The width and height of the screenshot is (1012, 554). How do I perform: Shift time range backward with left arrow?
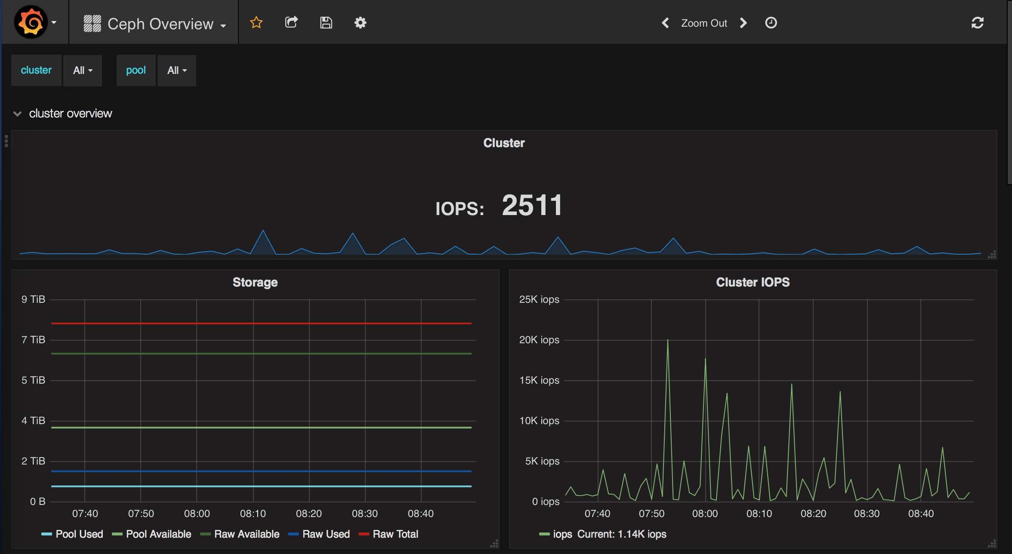pyautogui.click(x=665, y=23)
